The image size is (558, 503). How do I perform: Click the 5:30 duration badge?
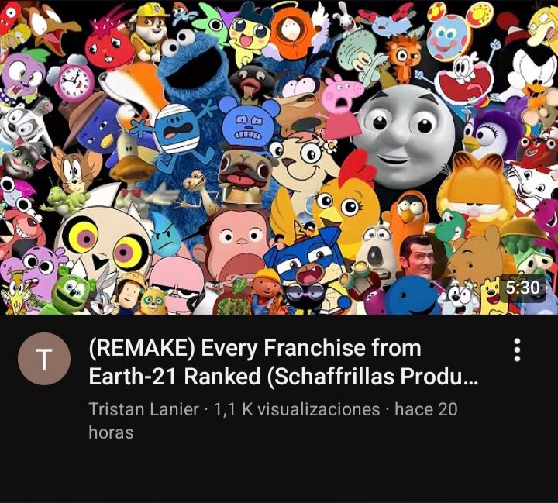pos(522,288)
